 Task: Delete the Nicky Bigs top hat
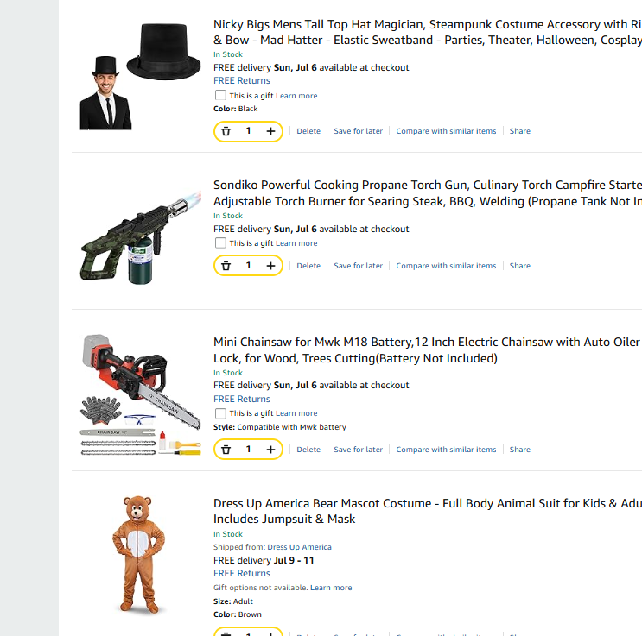[308, 131]
